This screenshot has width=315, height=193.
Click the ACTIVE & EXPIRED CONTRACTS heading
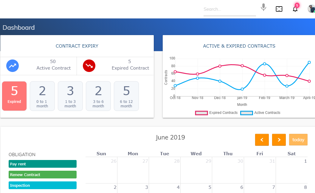(239, 46)
